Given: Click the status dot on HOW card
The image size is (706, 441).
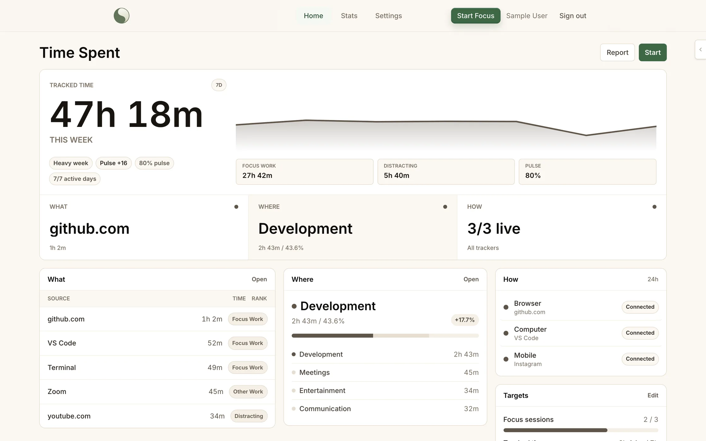Looking at the screenshot, I should coord(654,207).
